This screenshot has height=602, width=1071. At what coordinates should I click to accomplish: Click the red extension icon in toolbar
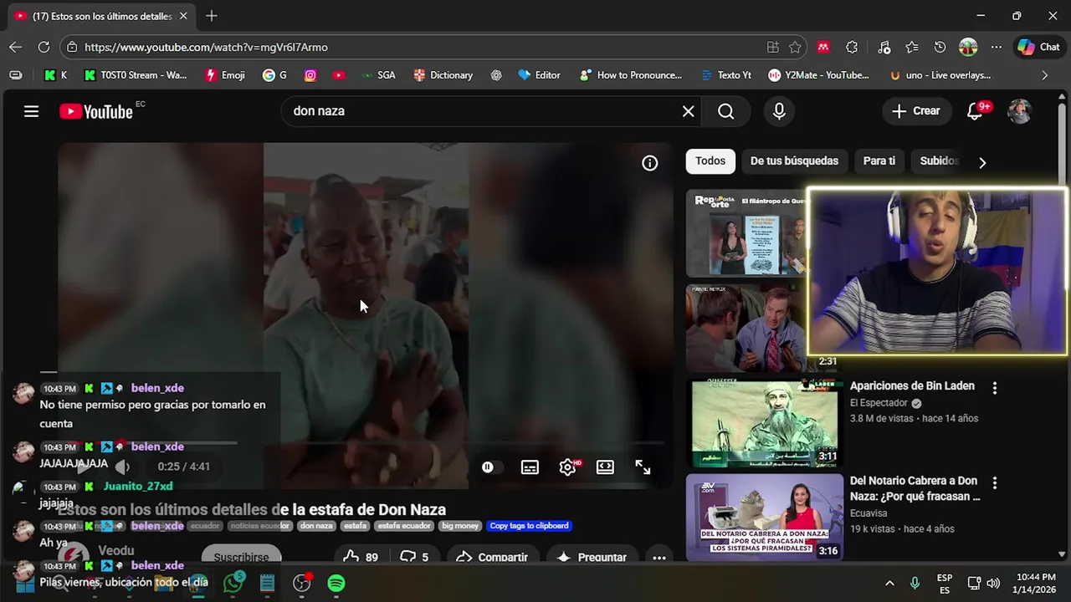pyautogui.click(x=823, y=47)
